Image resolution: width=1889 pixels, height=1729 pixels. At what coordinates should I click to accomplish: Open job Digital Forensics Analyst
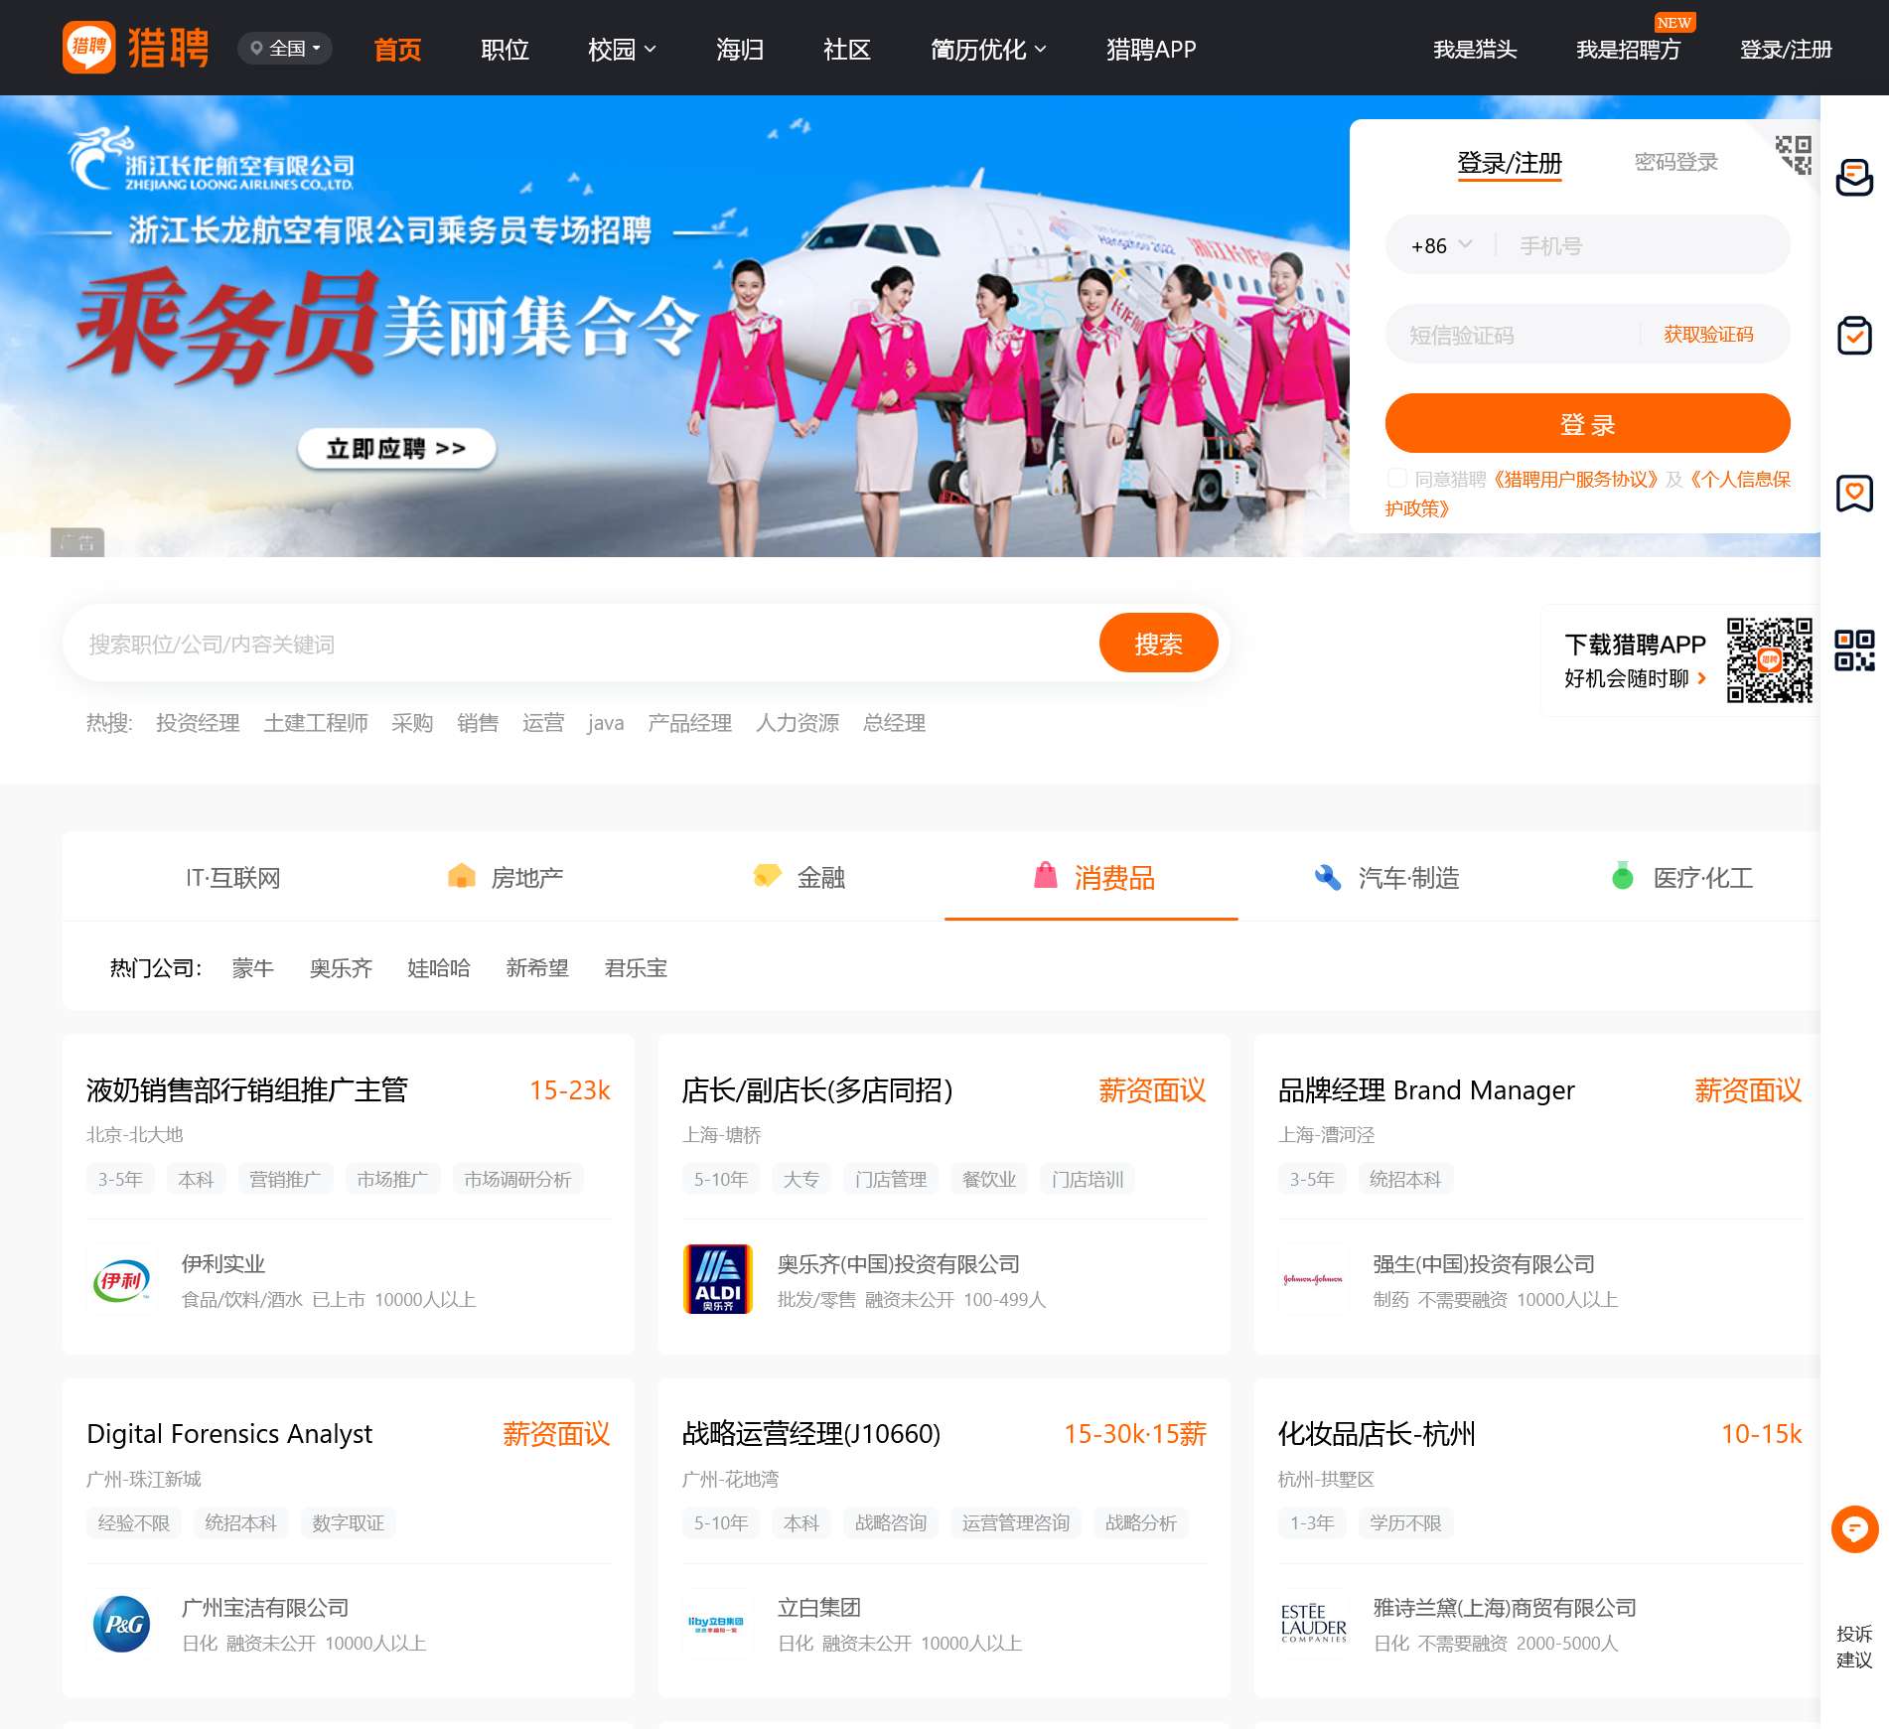[x=229, y=1433]
